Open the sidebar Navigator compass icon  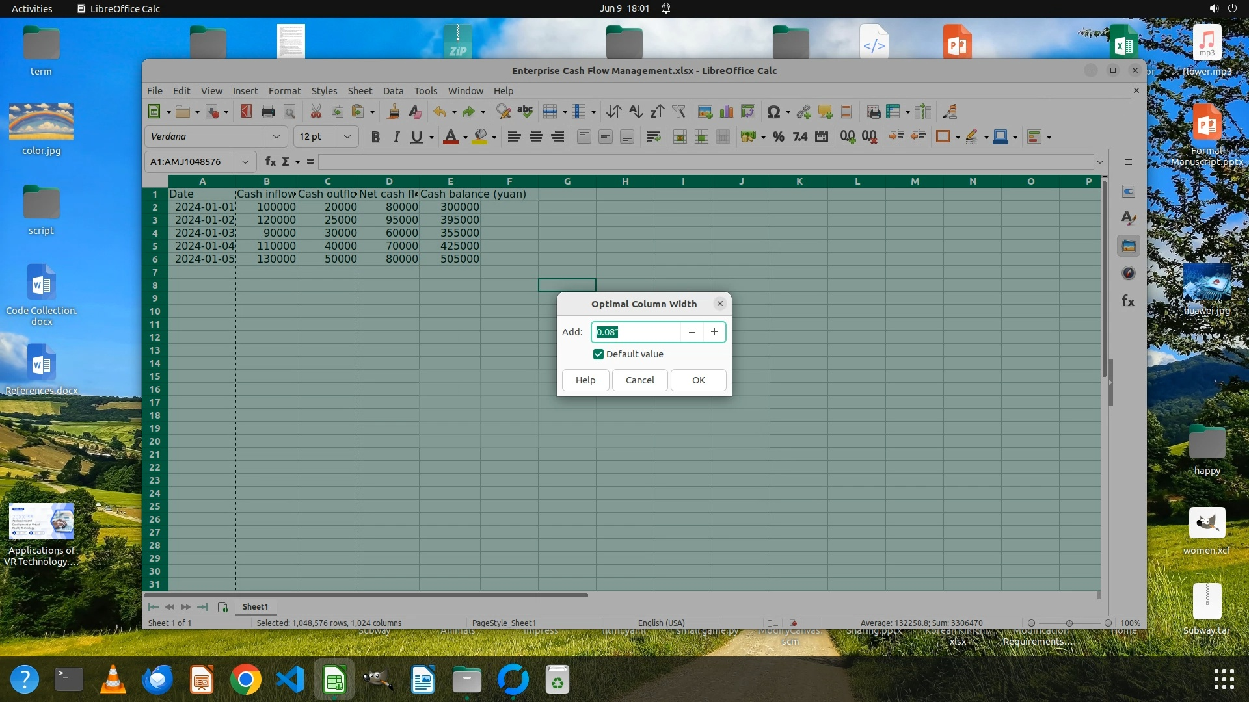pos(1129,274)
